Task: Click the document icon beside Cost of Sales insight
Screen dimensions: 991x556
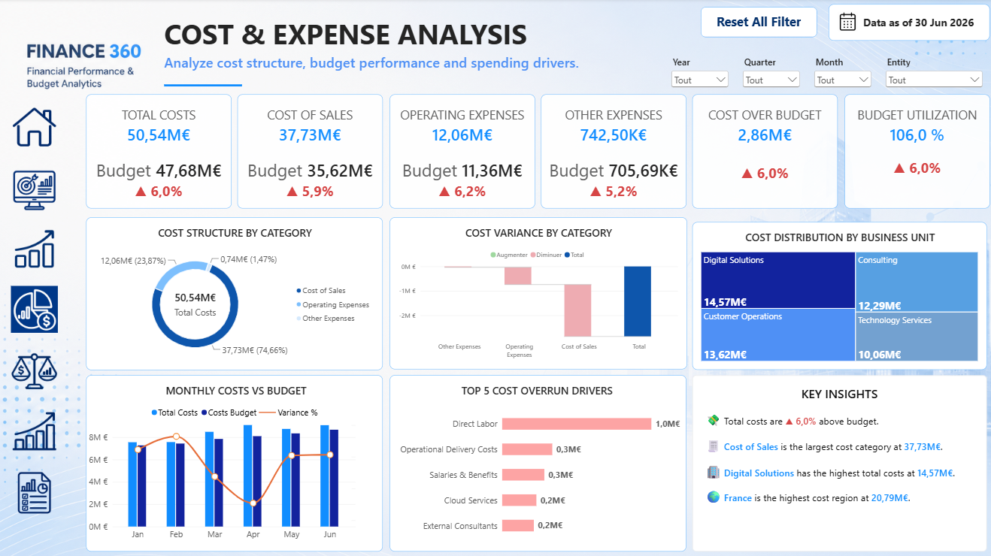Action: pyautogui.click(x=714, y=446)
